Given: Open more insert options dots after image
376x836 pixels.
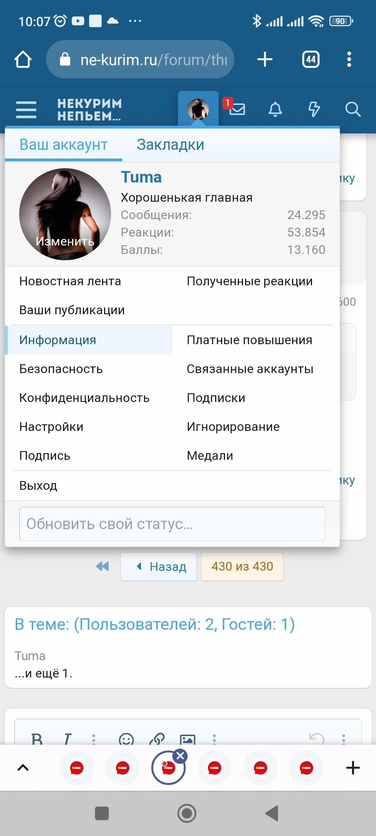Looking at the screenshot, I should [x=214, y=739].
